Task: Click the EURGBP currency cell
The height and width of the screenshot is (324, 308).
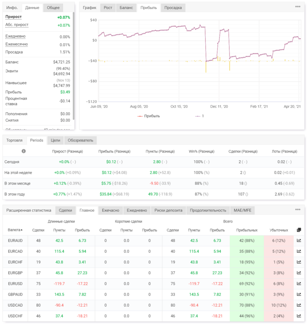Action: point(15,273)
